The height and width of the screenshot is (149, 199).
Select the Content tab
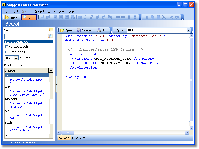coord(64,138)
